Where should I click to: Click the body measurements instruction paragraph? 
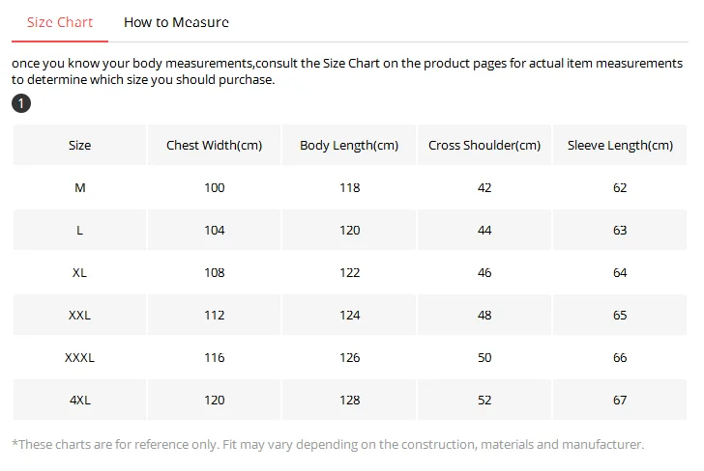347,71
